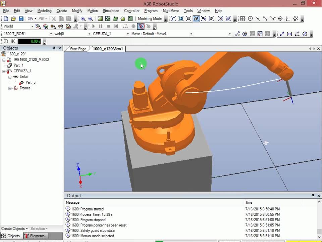Click the New station icon

(x=6, y=19)
